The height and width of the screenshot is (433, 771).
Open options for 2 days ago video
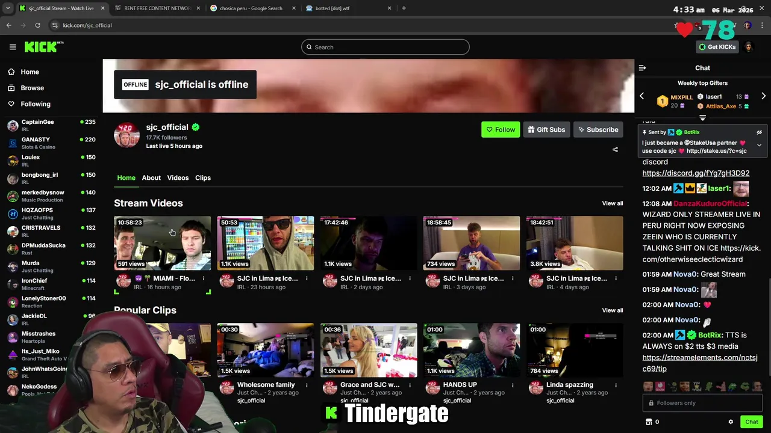point(410,278)
